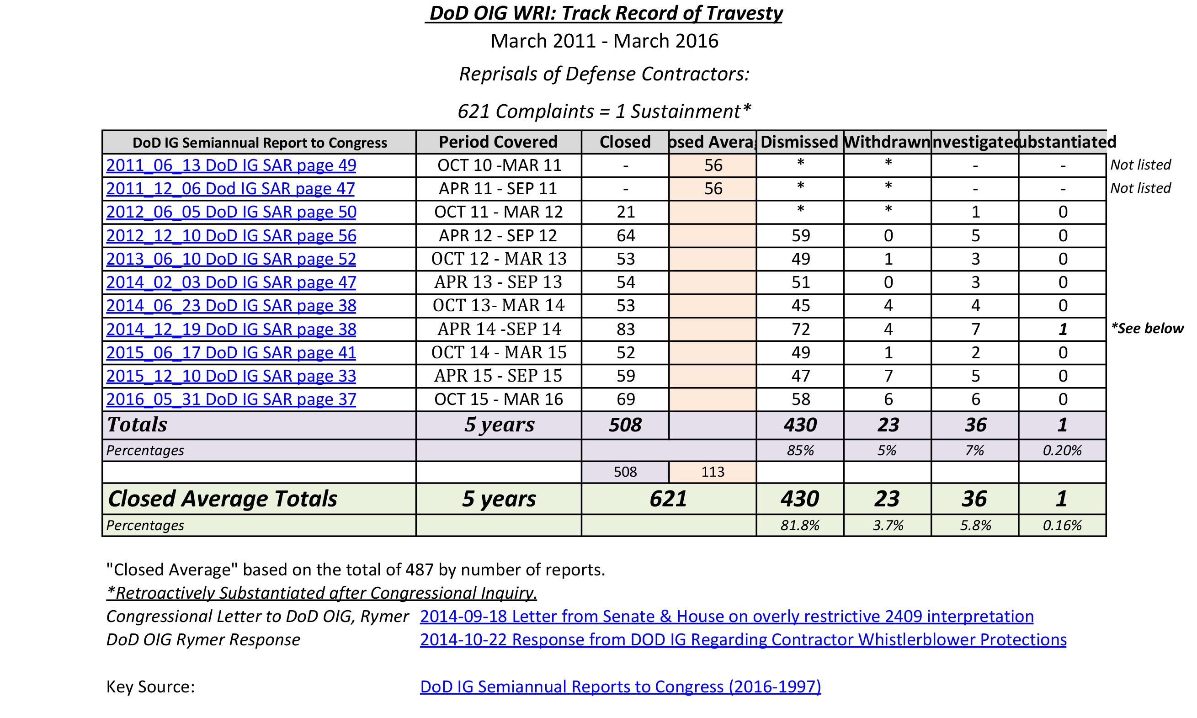The width and height of the screenshot is (1197, 718).
Task: Select the orange 113 closed average cell
Action: (x=712, y=472)
